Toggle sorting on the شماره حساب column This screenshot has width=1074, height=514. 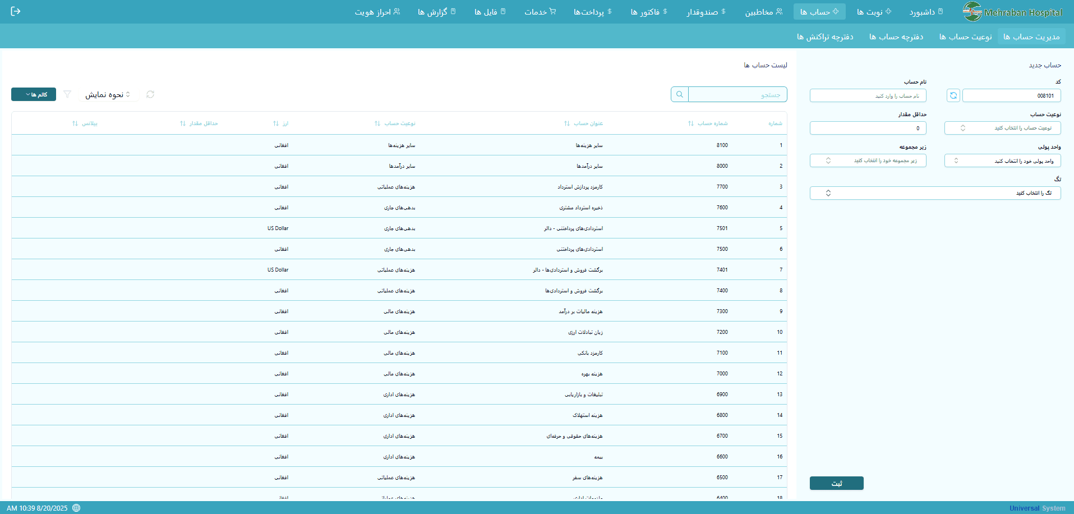coord(690,123)
